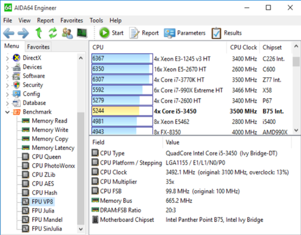Select the Config icon in the tree
The width and height of the screenshot is (301, 235).
coord(16,94)
